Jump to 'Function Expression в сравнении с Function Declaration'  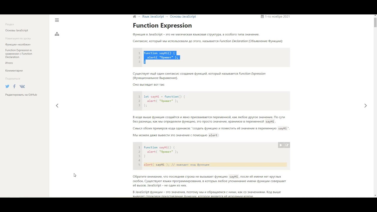coord(19,54)
